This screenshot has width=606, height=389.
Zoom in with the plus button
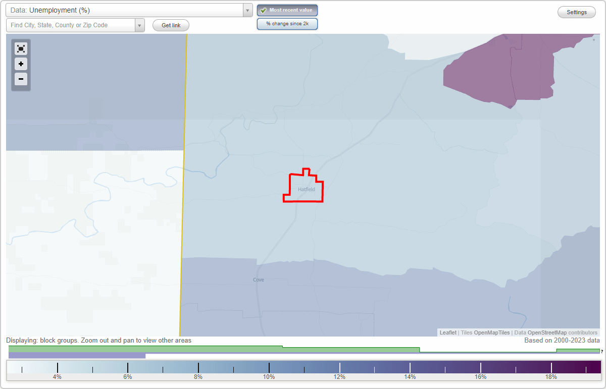coord(21,64)
